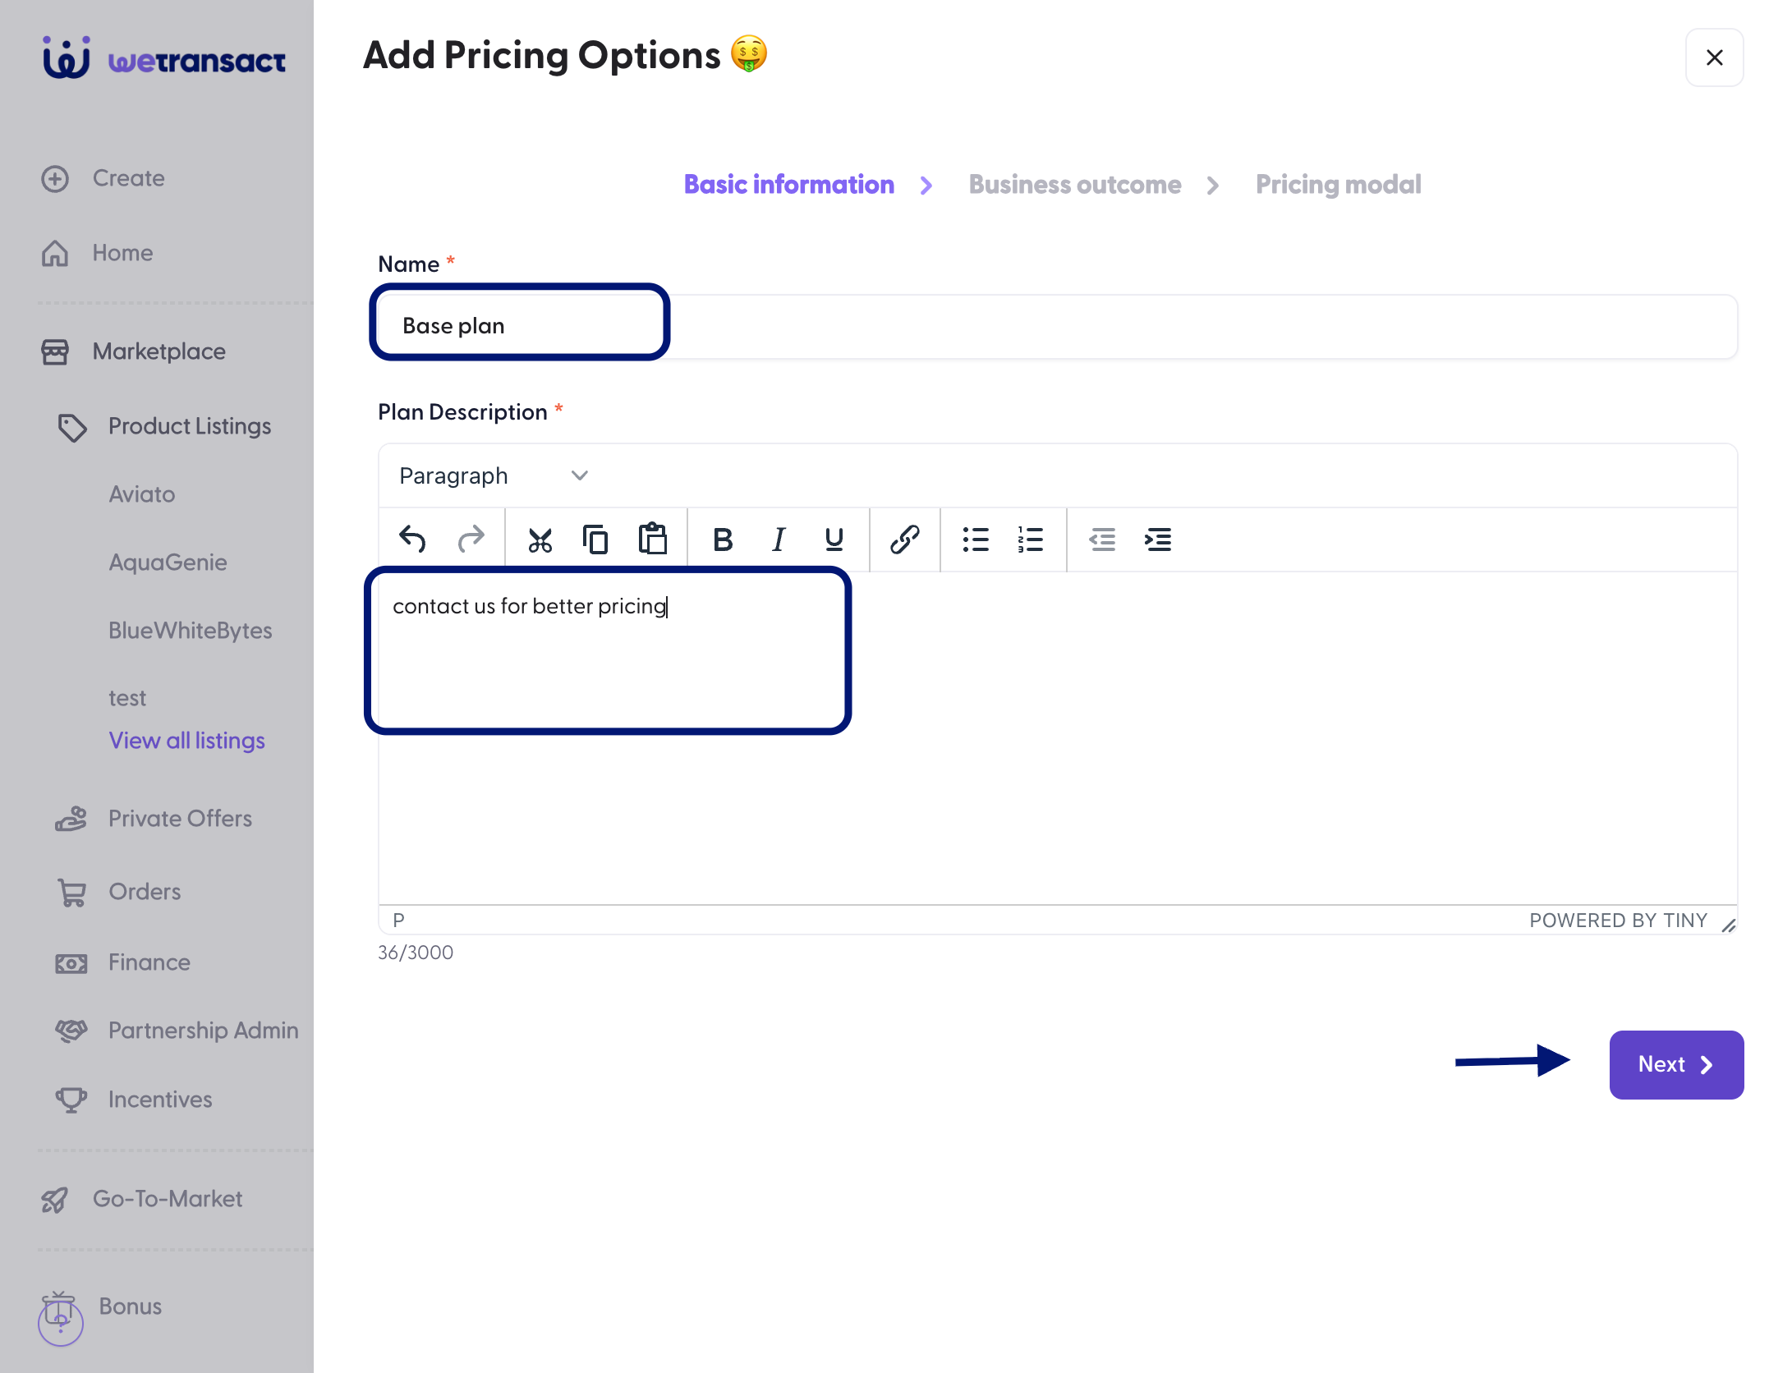The image size is (1792, 1373).
Task: Click the Undo icon in editor toolbar
Action: [x=412, y=540]
